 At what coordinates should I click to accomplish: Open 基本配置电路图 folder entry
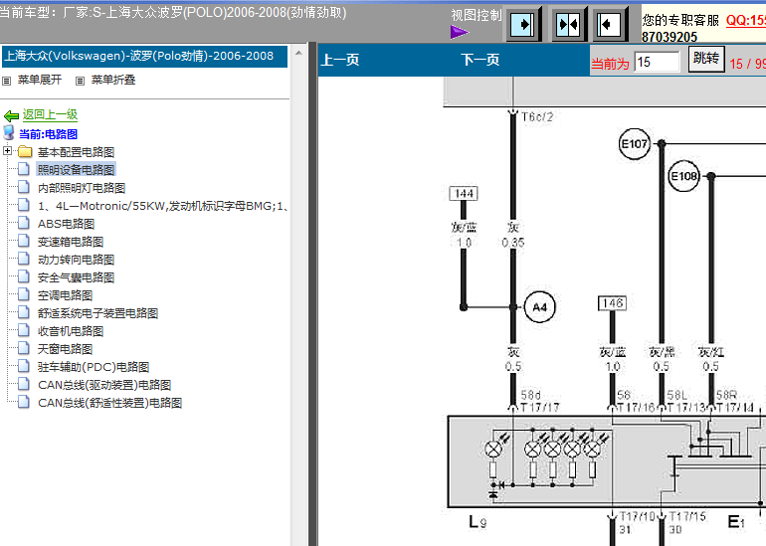tap(77, 152)
